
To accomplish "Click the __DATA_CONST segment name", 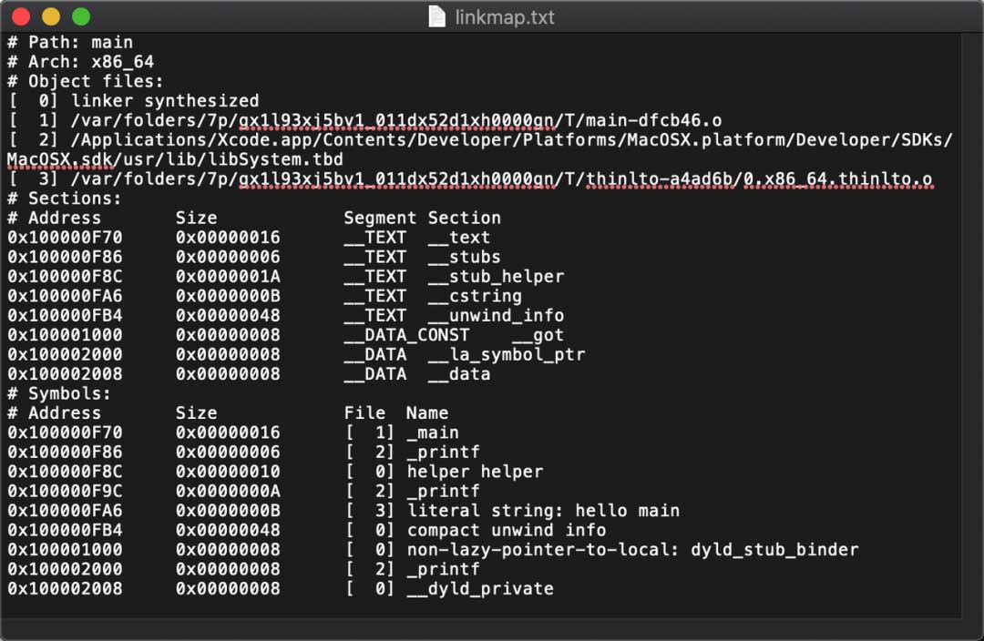I will [x=406, y=335].
